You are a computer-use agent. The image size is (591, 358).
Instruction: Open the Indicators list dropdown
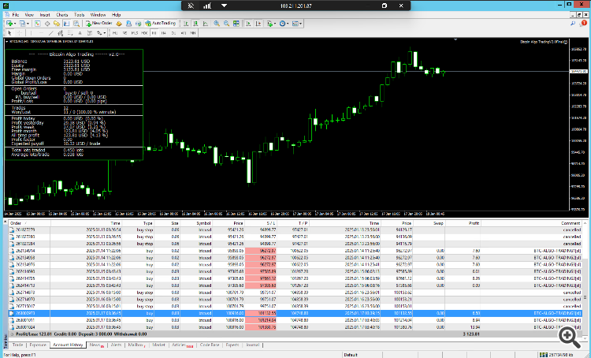click(x=275, y=24)
